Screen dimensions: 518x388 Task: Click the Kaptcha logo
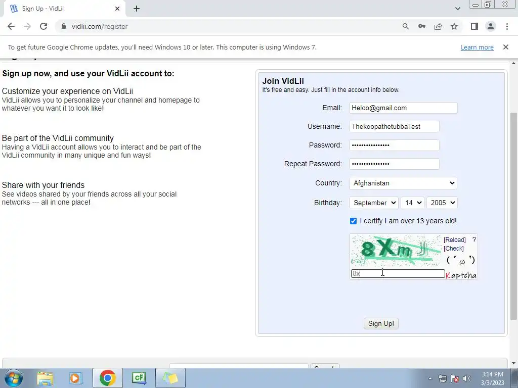(x=461, y=275)
